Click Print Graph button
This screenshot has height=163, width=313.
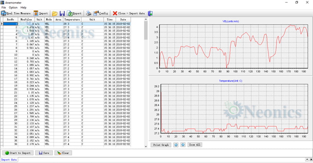(161, 145)
